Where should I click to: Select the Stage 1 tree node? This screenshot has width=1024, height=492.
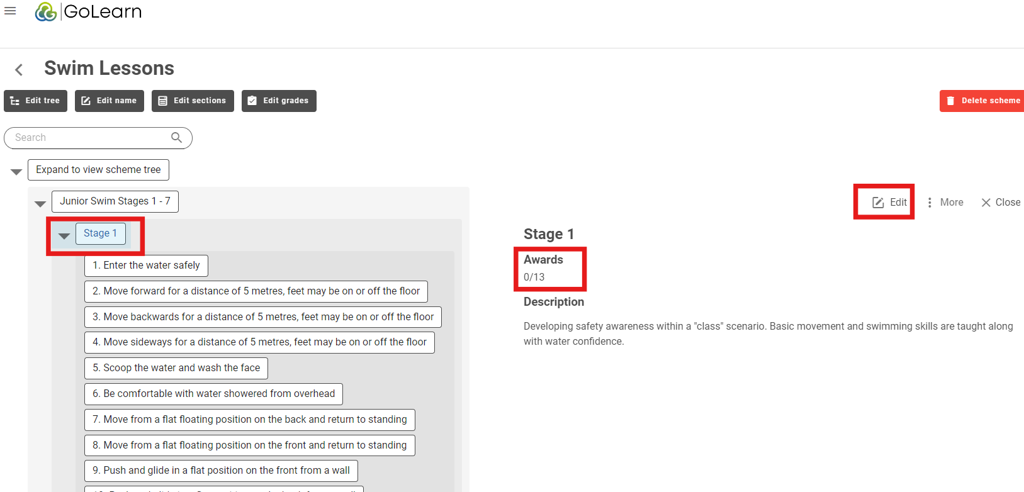tap(101, 233)
